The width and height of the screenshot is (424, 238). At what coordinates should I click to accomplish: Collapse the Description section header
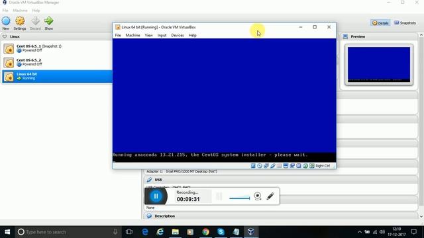tap(280, 216)
